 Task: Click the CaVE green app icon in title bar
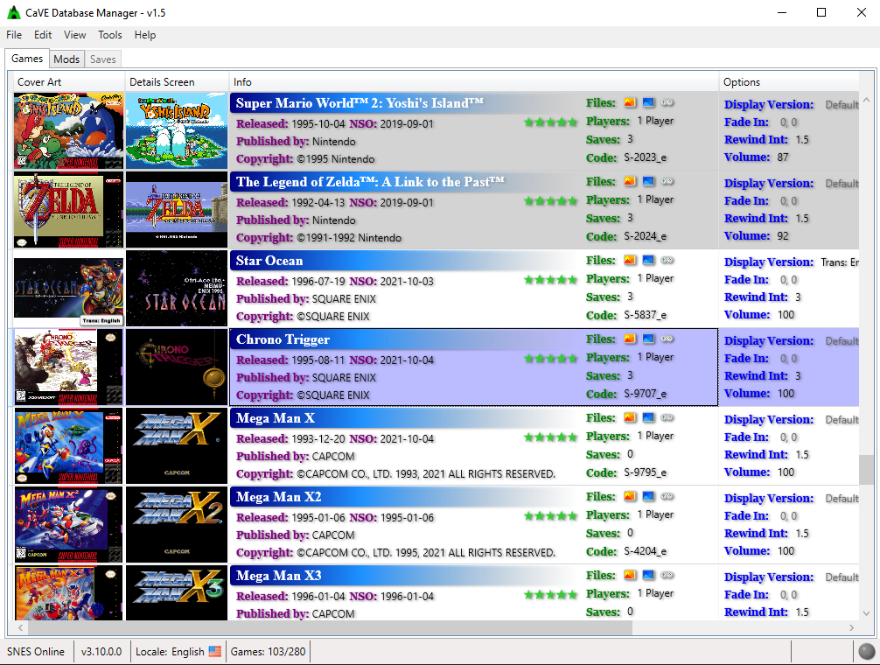click(x=13, y=12)
